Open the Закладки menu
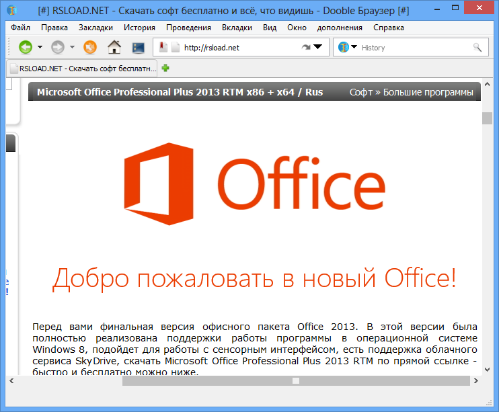 click(95, 28)
